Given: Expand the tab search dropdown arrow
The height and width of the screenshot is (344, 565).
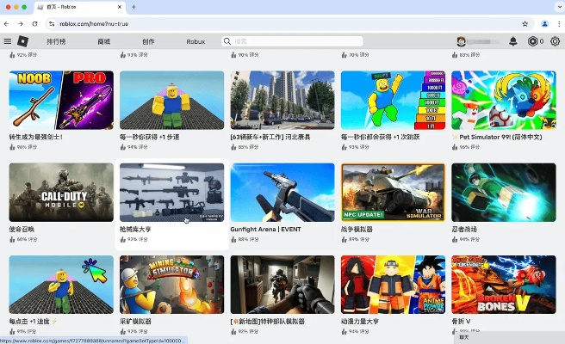Looking at the screenshot, I should click(560, 7).
